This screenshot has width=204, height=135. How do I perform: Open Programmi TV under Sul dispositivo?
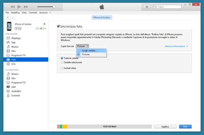(x=26, y=82)
